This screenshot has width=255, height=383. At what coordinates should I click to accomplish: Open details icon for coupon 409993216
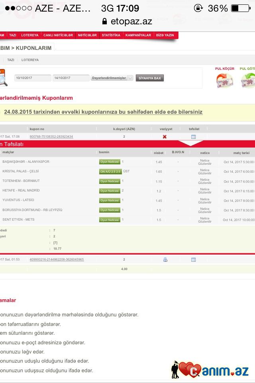click(x=193, y=259)
